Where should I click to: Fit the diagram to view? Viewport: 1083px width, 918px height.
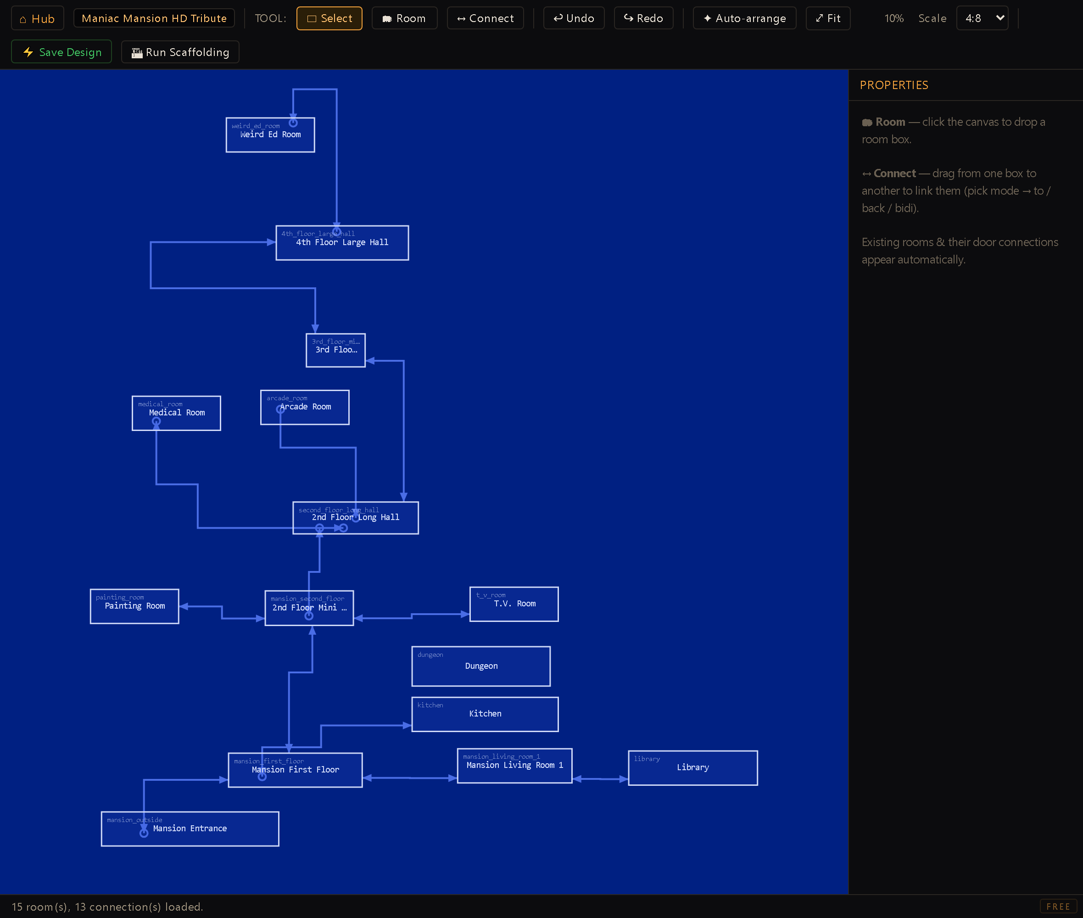tap(828, 18)
